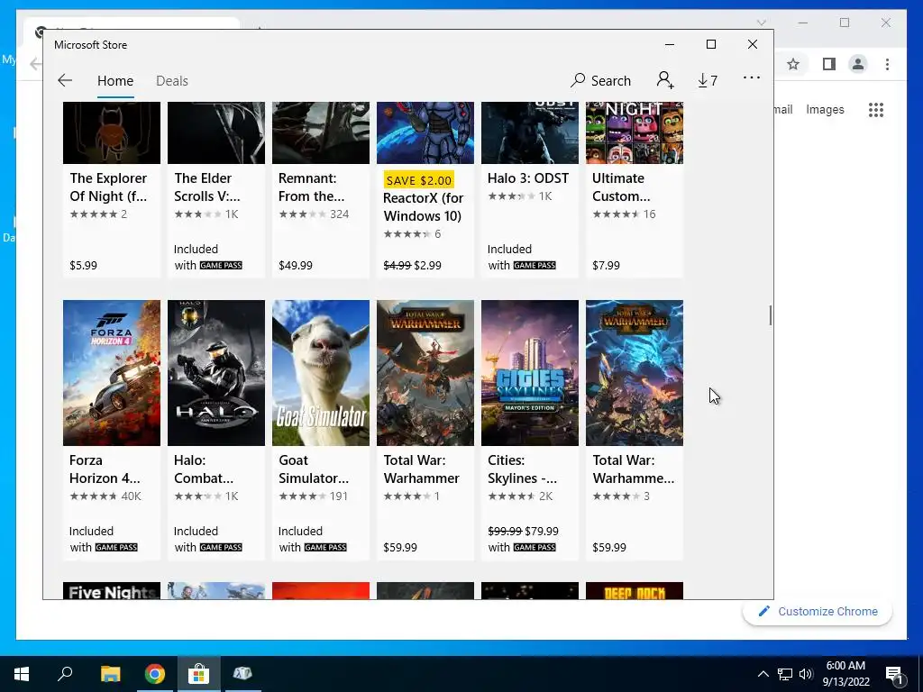The height and width of the screenshot is (692, 923).
Task: Click Microsoft Store taskbar icon
Action: click(x=199, y=674)
